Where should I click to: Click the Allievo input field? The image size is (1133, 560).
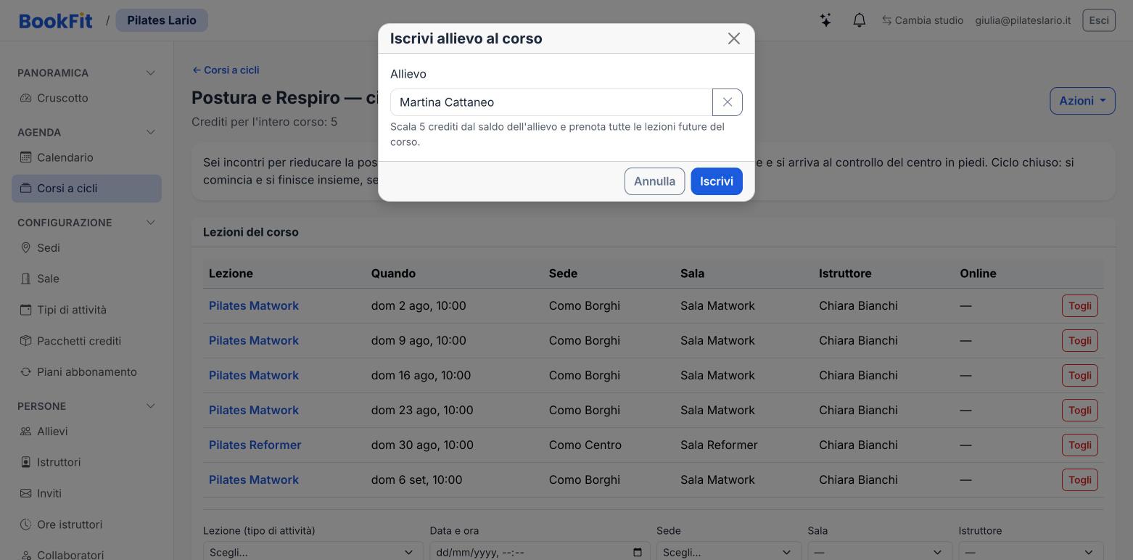tap(551, 102)
